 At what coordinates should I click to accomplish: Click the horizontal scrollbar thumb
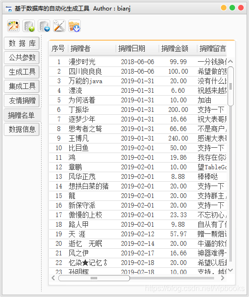point(94,278)
